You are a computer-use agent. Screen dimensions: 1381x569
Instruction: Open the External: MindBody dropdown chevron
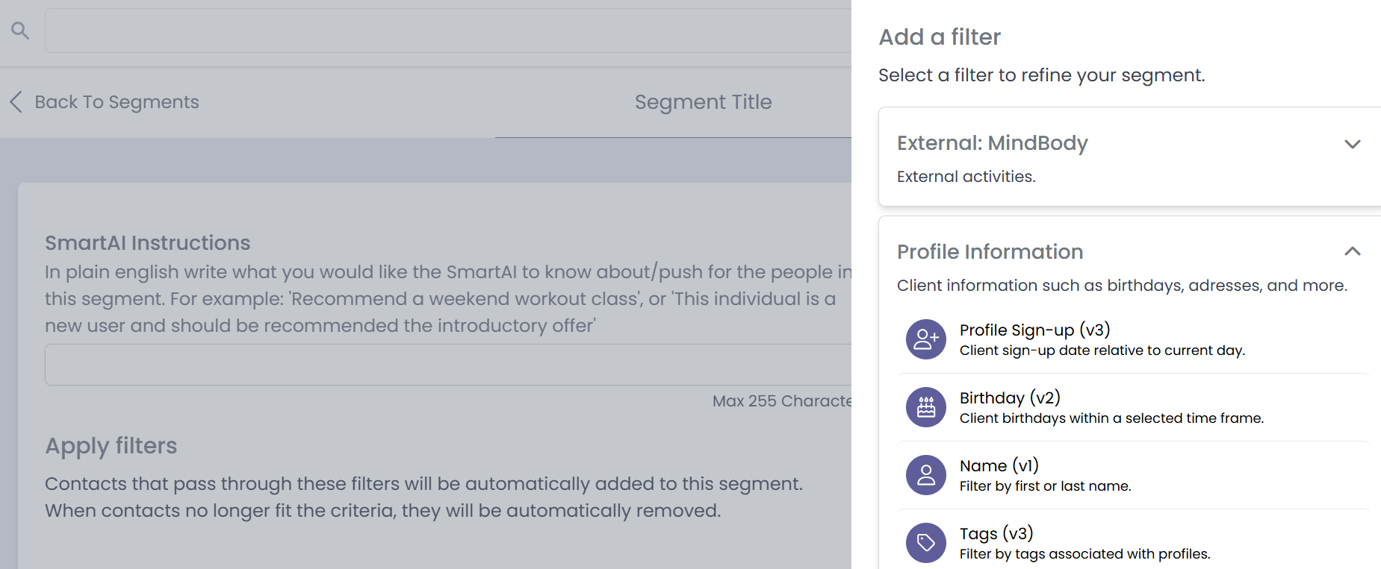(1353, 145)
